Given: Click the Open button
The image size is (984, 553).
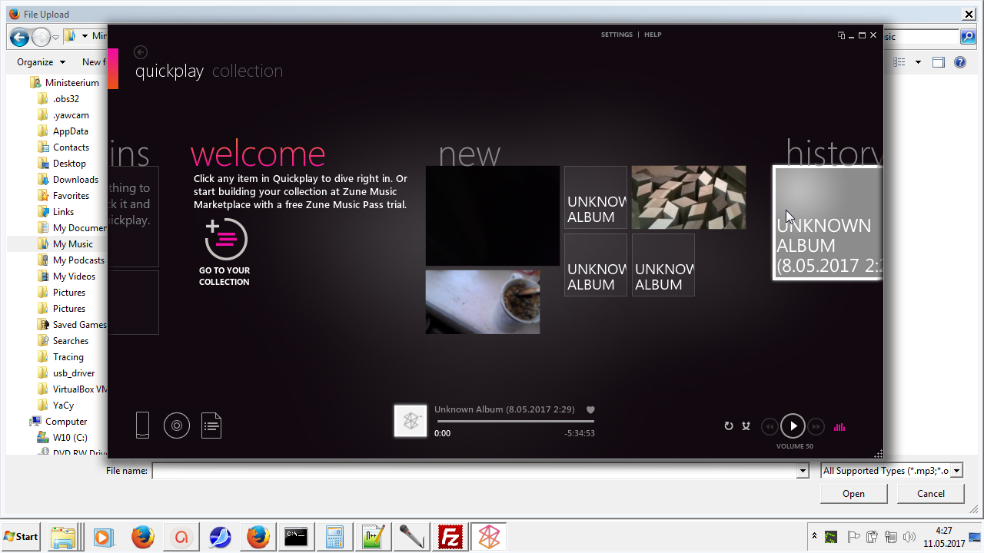Looking at the screenshot, I should pyautogui.click(x=853, y=494).
